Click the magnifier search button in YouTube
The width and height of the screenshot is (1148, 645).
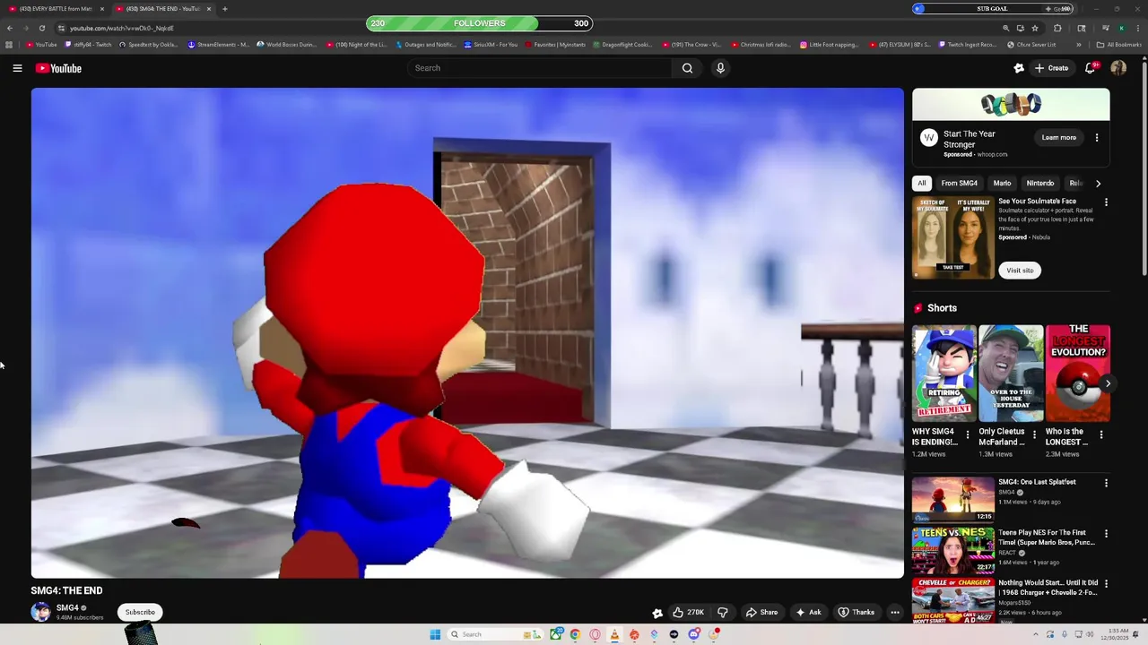click(x=687, y=68)
